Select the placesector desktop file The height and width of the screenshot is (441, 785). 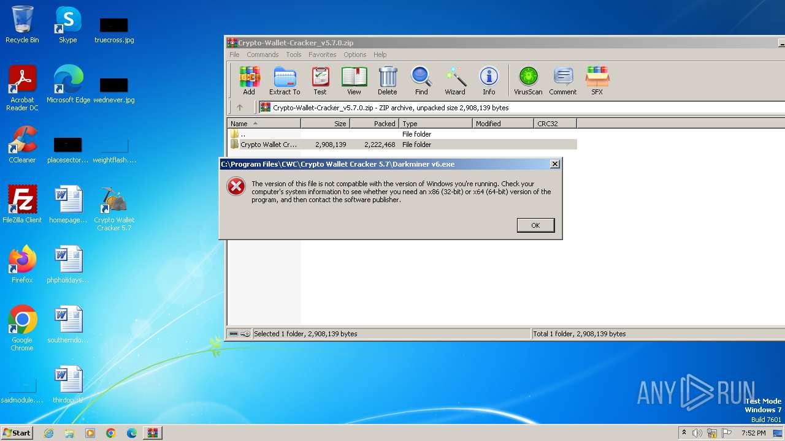click(x=68, y=150)
